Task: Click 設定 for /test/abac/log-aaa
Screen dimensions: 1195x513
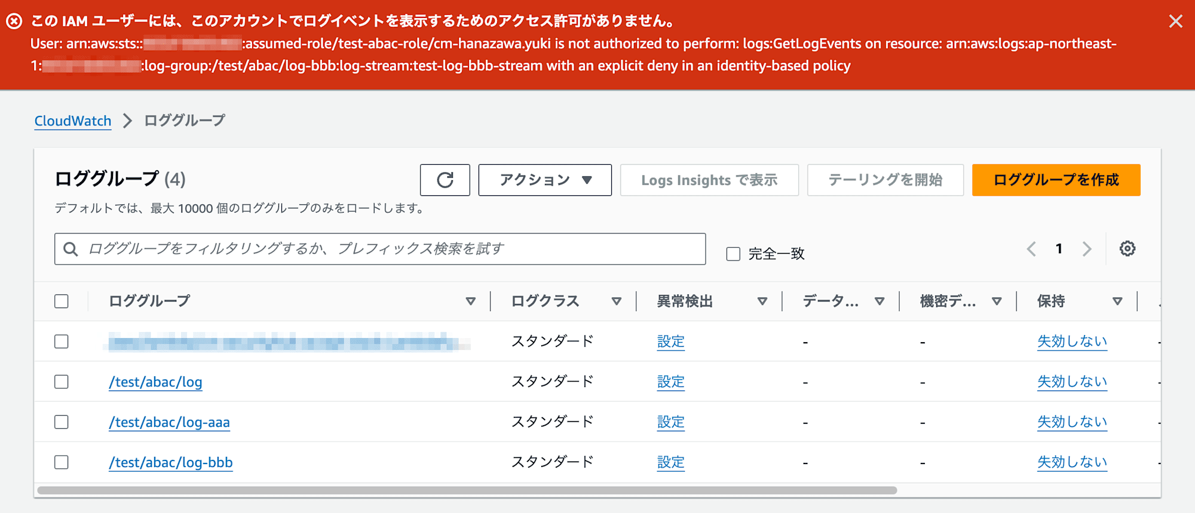Action: click(x=670, y=422)
